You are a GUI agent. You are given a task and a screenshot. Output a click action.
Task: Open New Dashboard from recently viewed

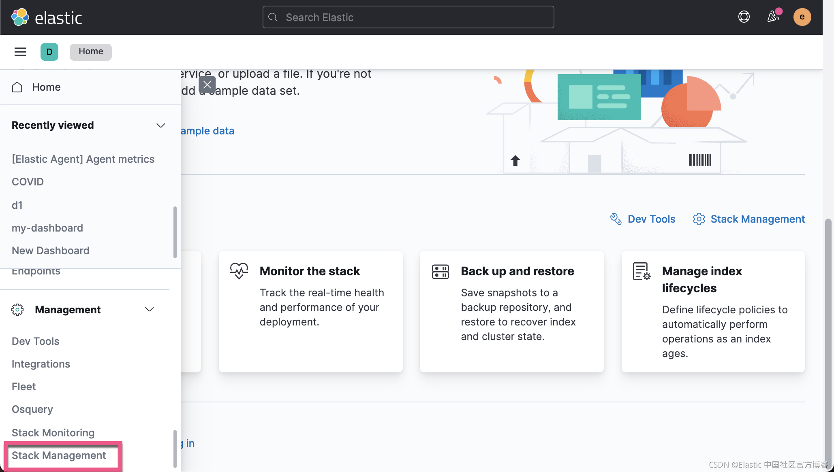(51, 251)
